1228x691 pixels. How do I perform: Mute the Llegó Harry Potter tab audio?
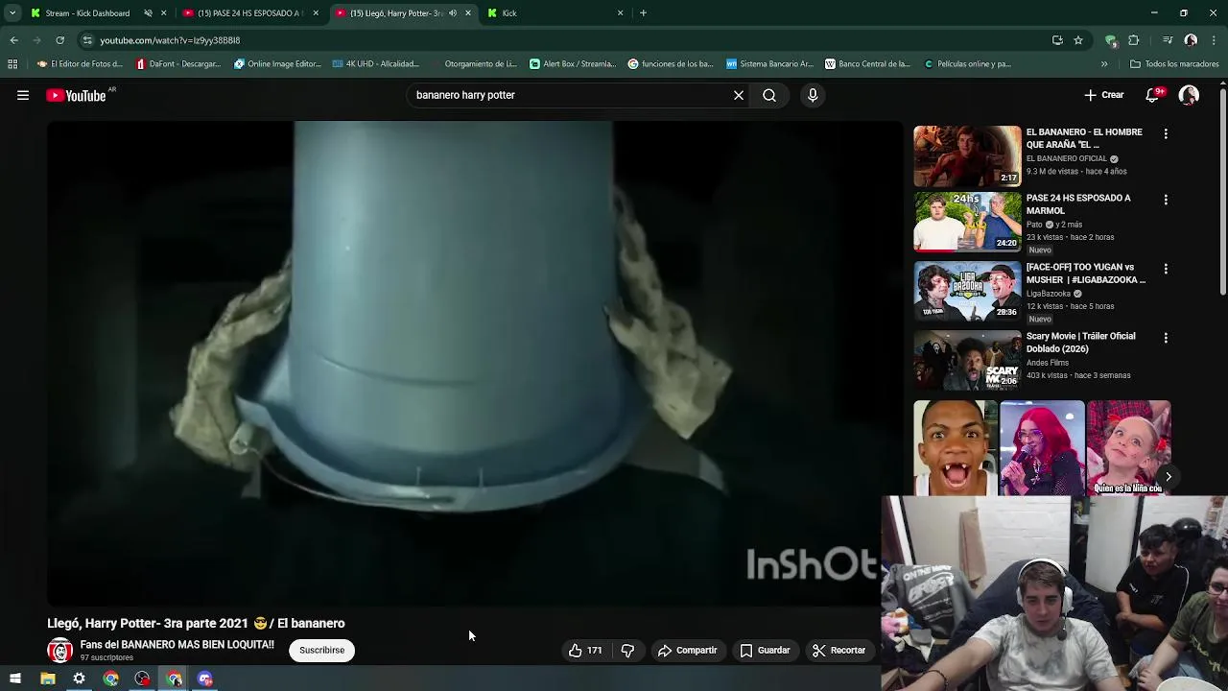(453, 13)
